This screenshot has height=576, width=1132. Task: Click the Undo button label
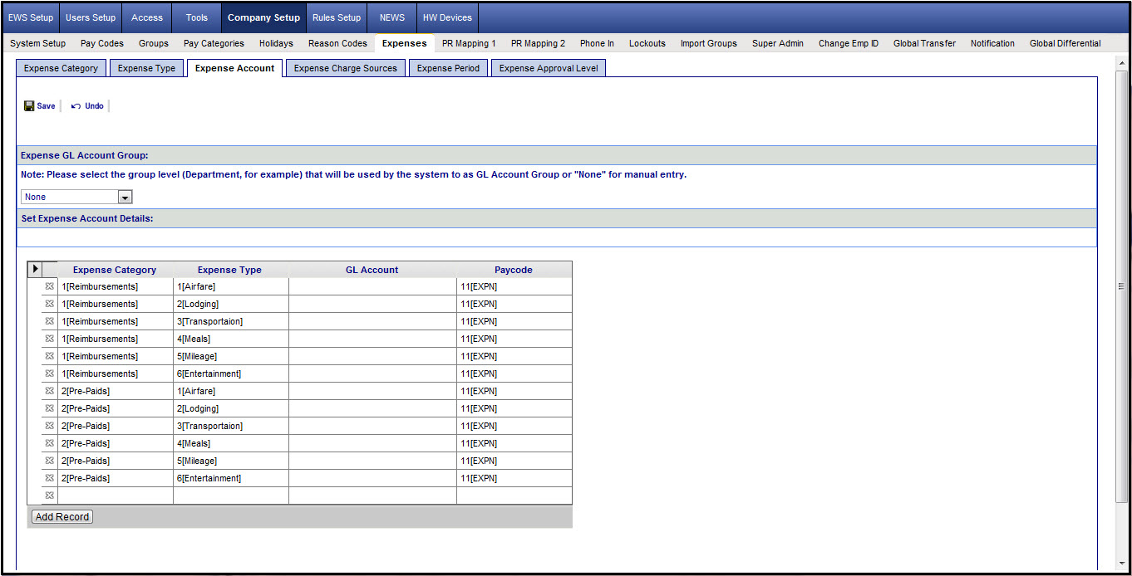click(94, 106)
